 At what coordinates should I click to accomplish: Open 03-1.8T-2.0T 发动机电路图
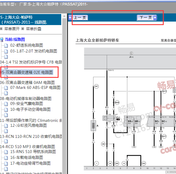(x=34, y=51)
